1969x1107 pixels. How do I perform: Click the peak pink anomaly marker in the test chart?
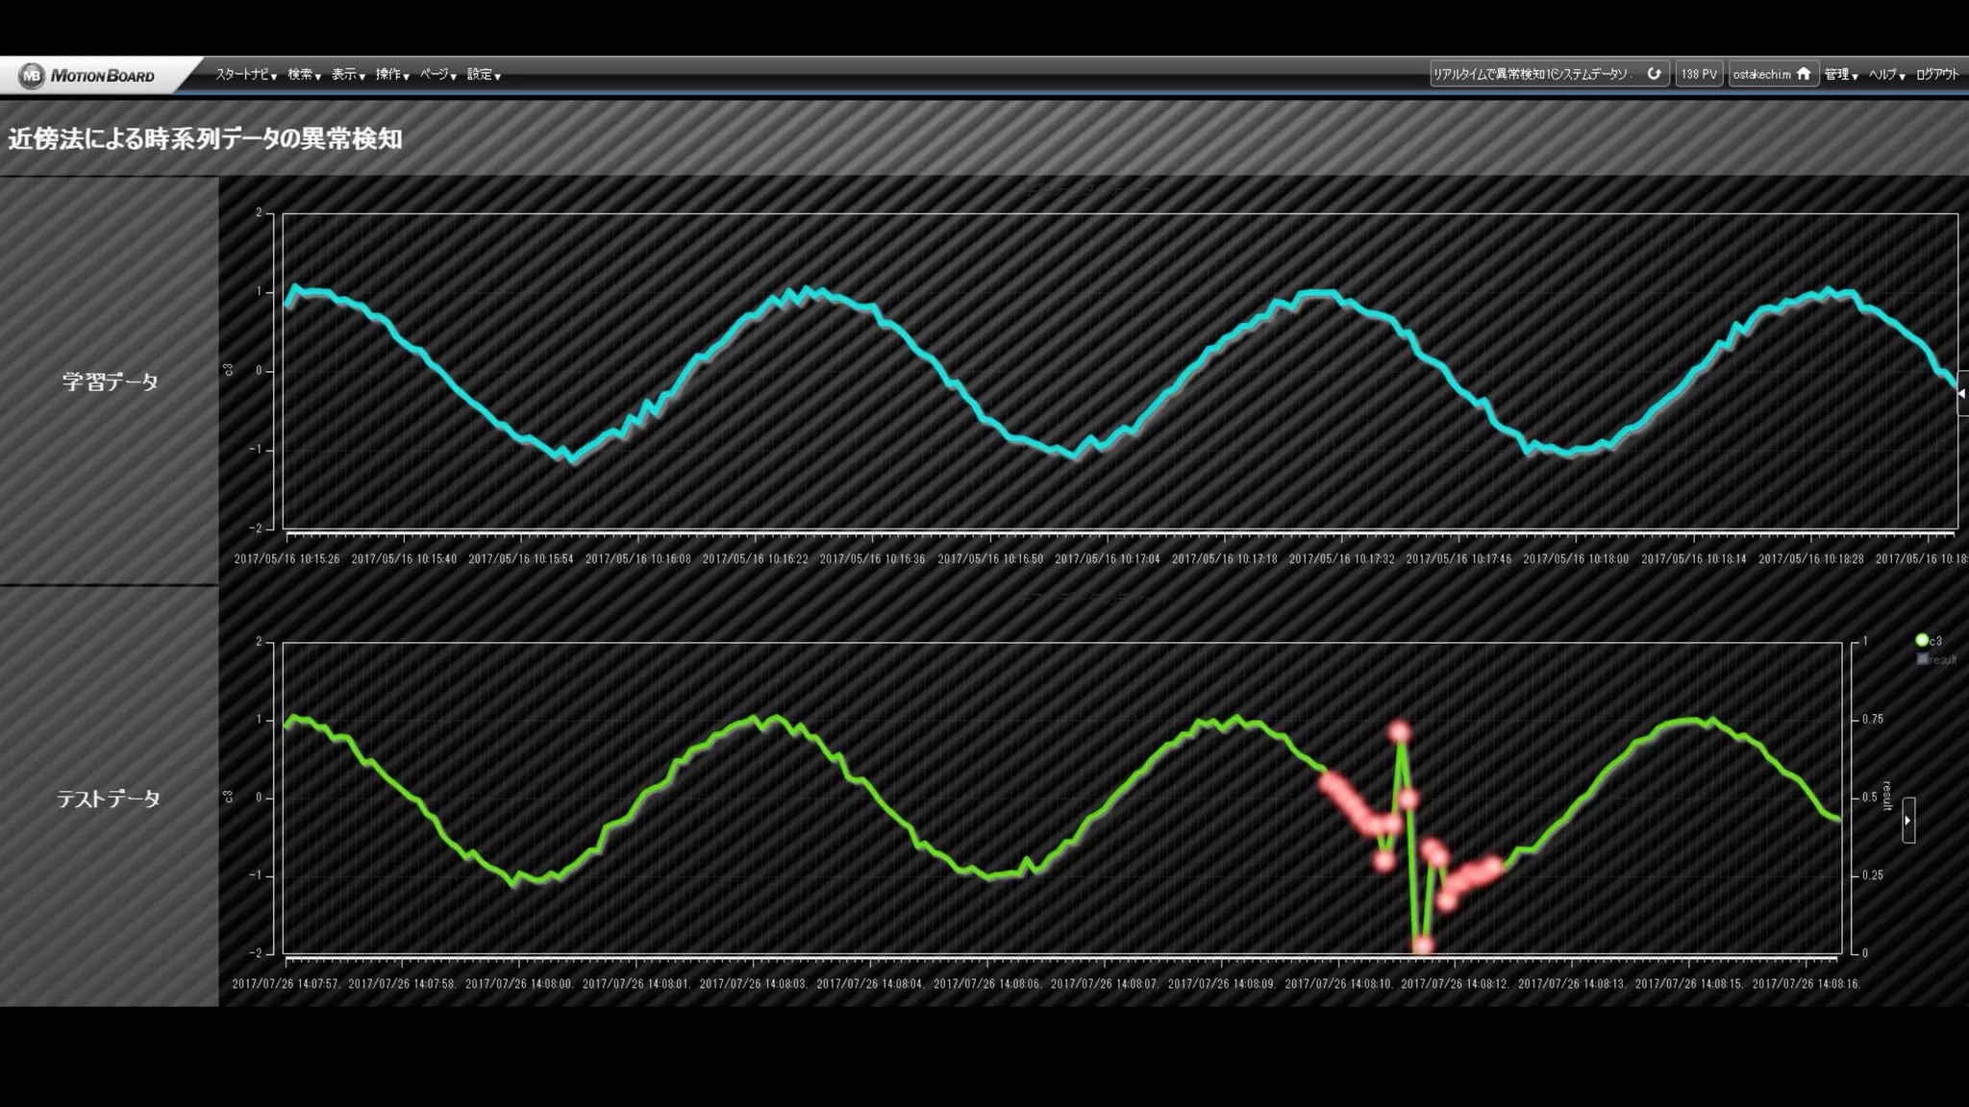[x=1399, y=733]
